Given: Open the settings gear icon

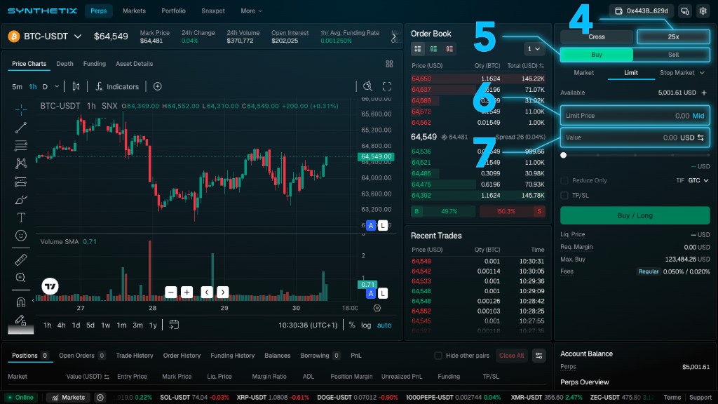Looking at the screenshot, I should (703, 11).
